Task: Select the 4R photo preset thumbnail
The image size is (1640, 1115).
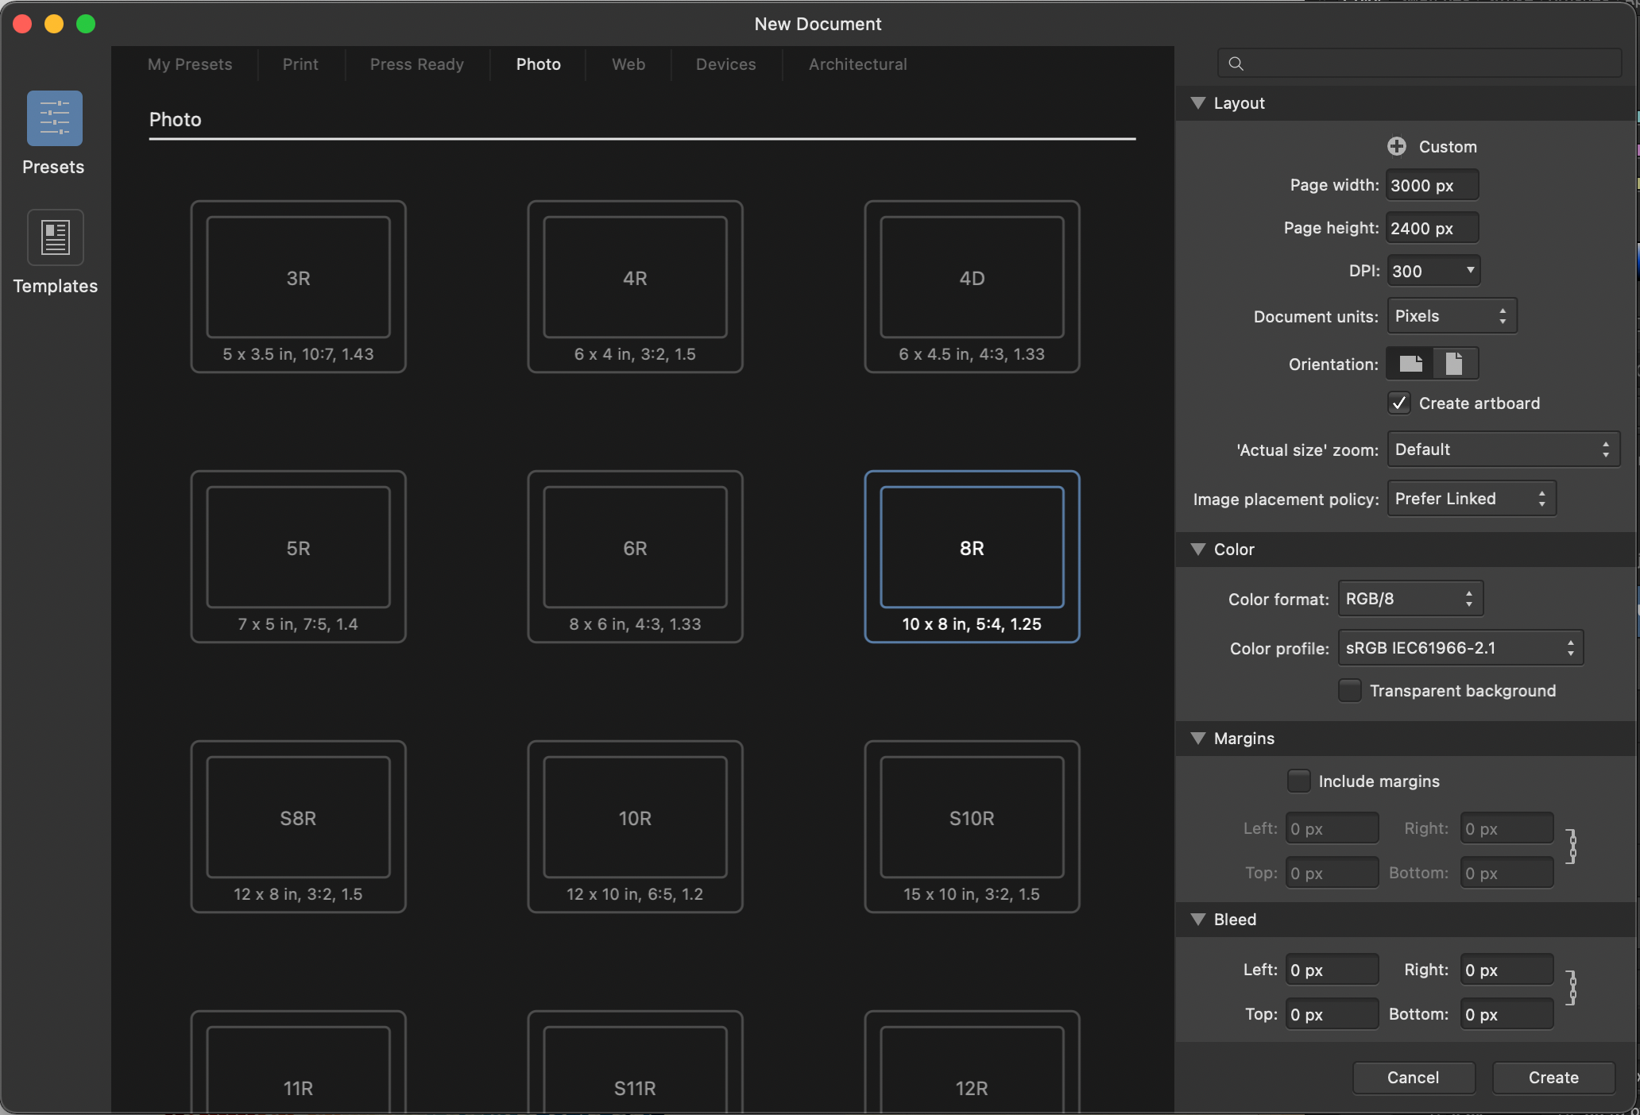Action: click(635, 286)
